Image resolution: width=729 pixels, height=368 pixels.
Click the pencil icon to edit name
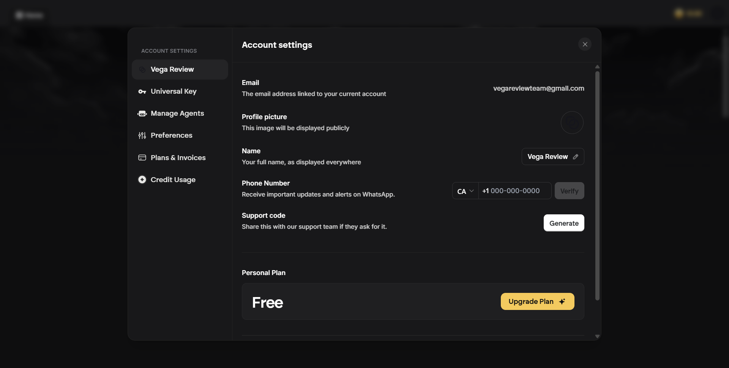tap(576, 157)
